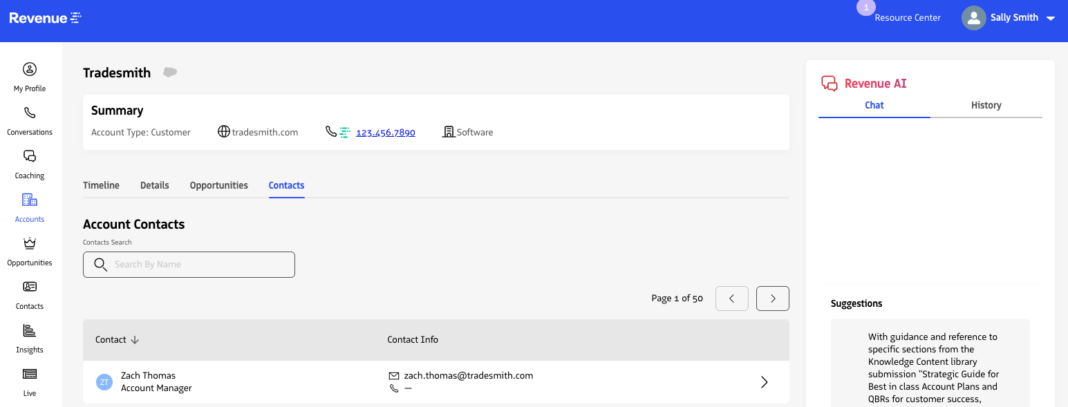This screenshot has width=1068, height=407.
Task: Click the Revenue AI chat bubble icon
Action: pyautogui.click(x=830, y=82)
